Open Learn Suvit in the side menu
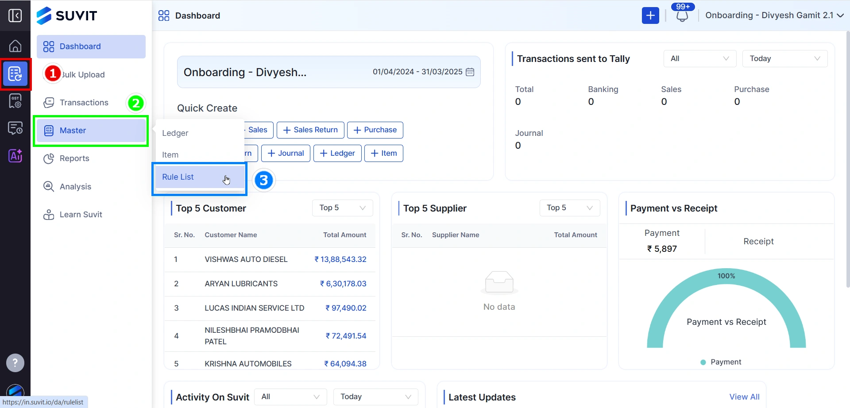The width and height of the screenshot is (850, 408). tap(91, 215)
